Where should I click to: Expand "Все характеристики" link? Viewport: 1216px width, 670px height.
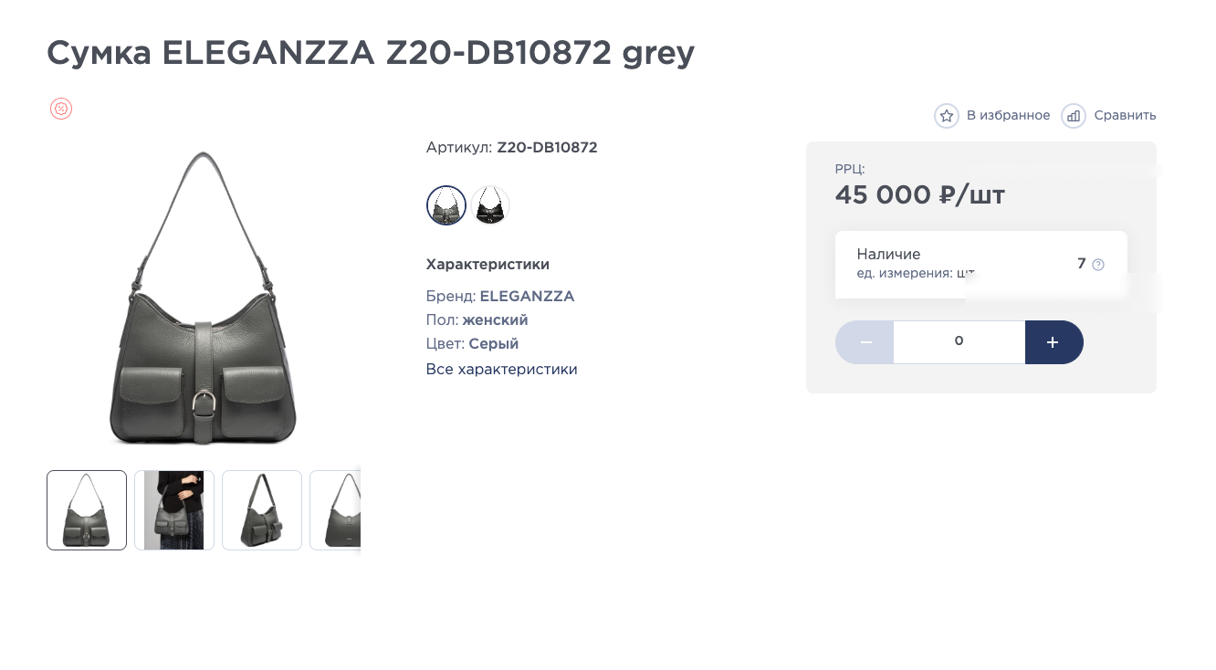(x=501, y=370)
